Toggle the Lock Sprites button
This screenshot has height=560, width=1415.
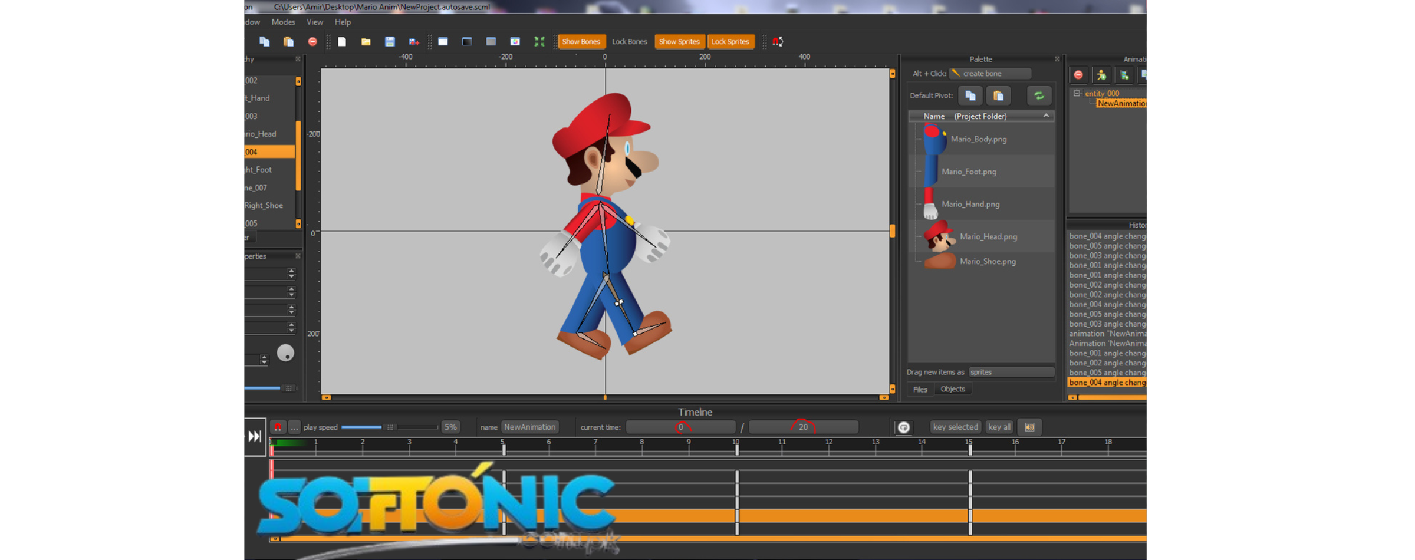tap(730, 41)
